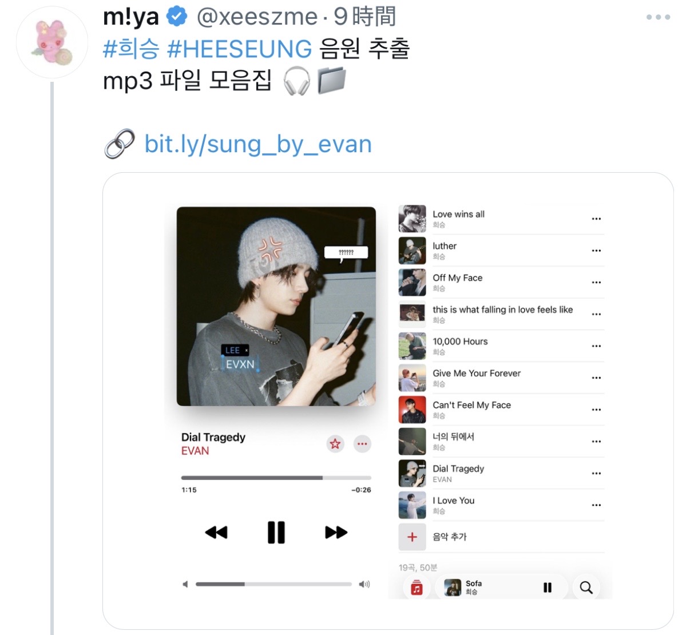The image size is (690, 635).
Task: Pause the song with the large pause button
Action: [x=276, y=533]
